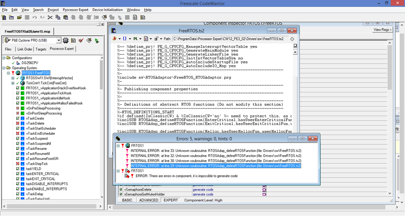Open the Processor Expert menu

click(x=75, y=10)
